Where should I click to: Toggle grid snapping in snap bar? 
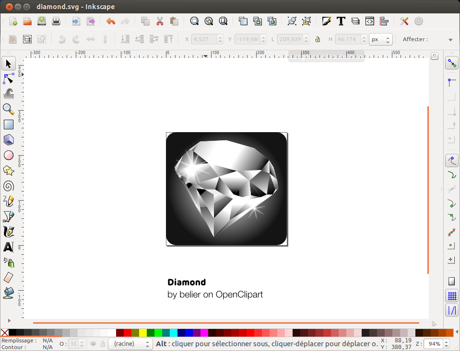point(451,295)
